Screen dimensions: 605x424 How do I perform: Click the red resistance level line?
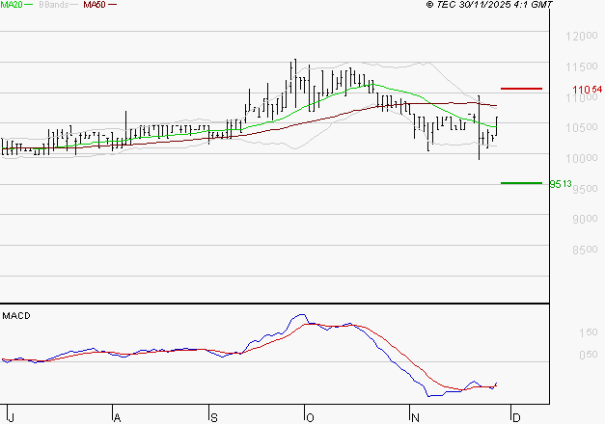pos(521,89)
